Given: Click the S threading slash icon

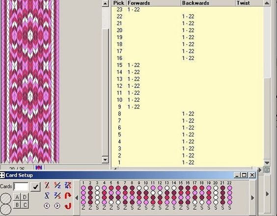Looking at the screenshot, I should point(47,185).
